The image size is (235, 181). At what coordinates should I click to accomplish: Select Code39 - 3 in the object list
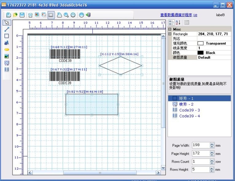pyautogui.click(x=190, y=110)
